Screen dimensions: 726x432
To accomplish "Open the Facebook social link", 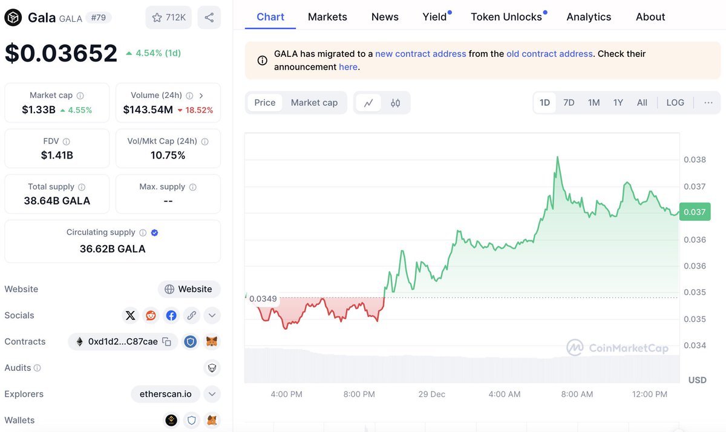I will coord(171,315).
